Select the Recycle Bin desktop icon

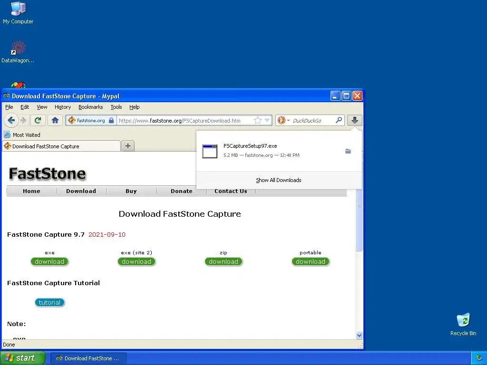click(463, 325)
